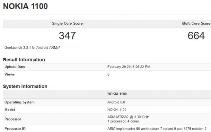The image size is (211, 132).
Task: Click the NOKIA 1100 system table column header
Action: (x=117, y=94)
